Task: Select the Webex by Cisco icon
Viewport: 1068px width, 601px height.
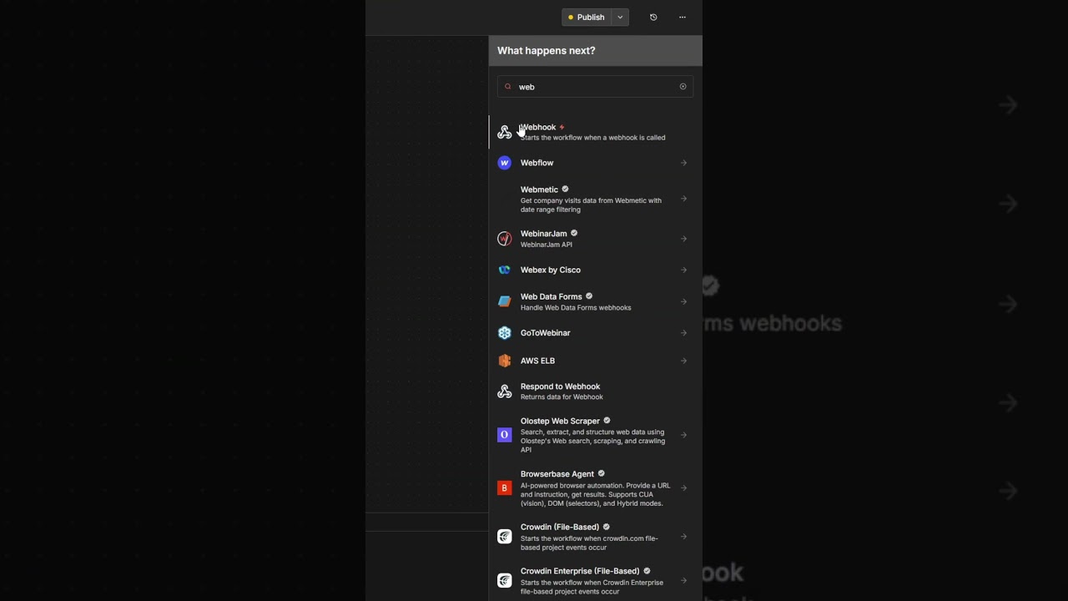Action: tap(504, 270)
